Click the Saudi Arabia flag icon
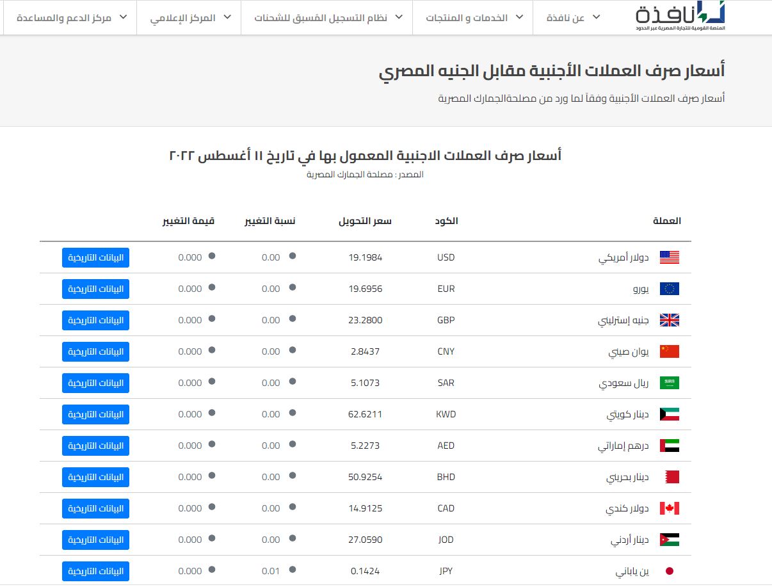This screenshot has width=772, height=587. (x=669, y=383)
